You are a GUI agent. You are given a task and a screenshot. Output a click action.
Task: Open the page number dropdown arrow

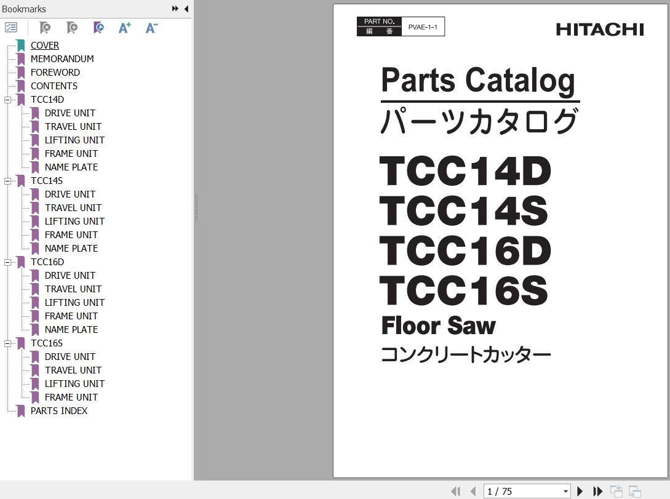click(566, 492)
